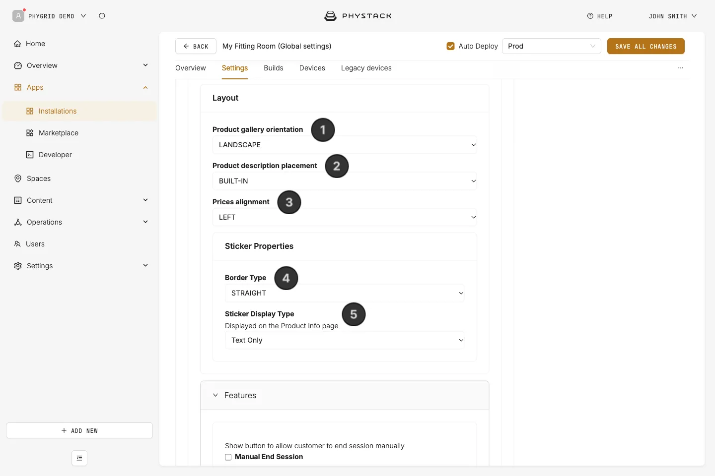Viewport: 715px width, 476px height.
Task: Click the Operations icon in sidebar
Action: pyautogui.click(x=18, y=222)
